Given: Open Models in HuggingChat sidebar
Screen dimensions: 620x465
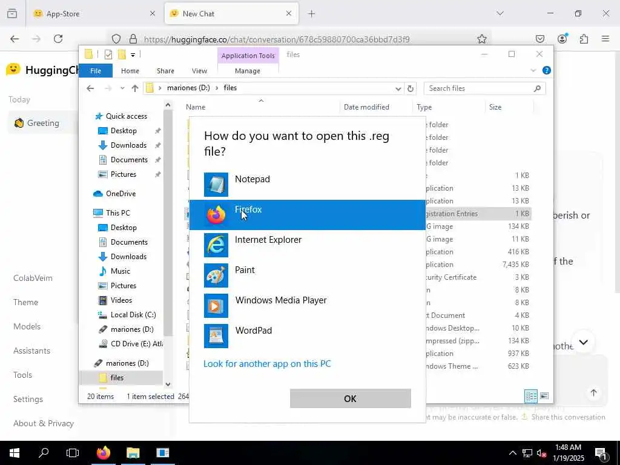Looking at the screenshot, I should tap(27, 326).
